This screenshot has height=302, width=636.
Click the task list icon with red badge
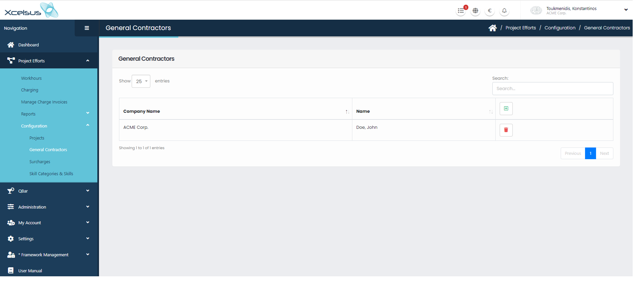coord(461,11)
